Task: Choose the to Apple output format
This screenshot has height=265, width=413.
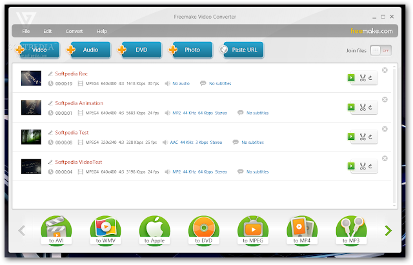Action: (x=154, y=231)
